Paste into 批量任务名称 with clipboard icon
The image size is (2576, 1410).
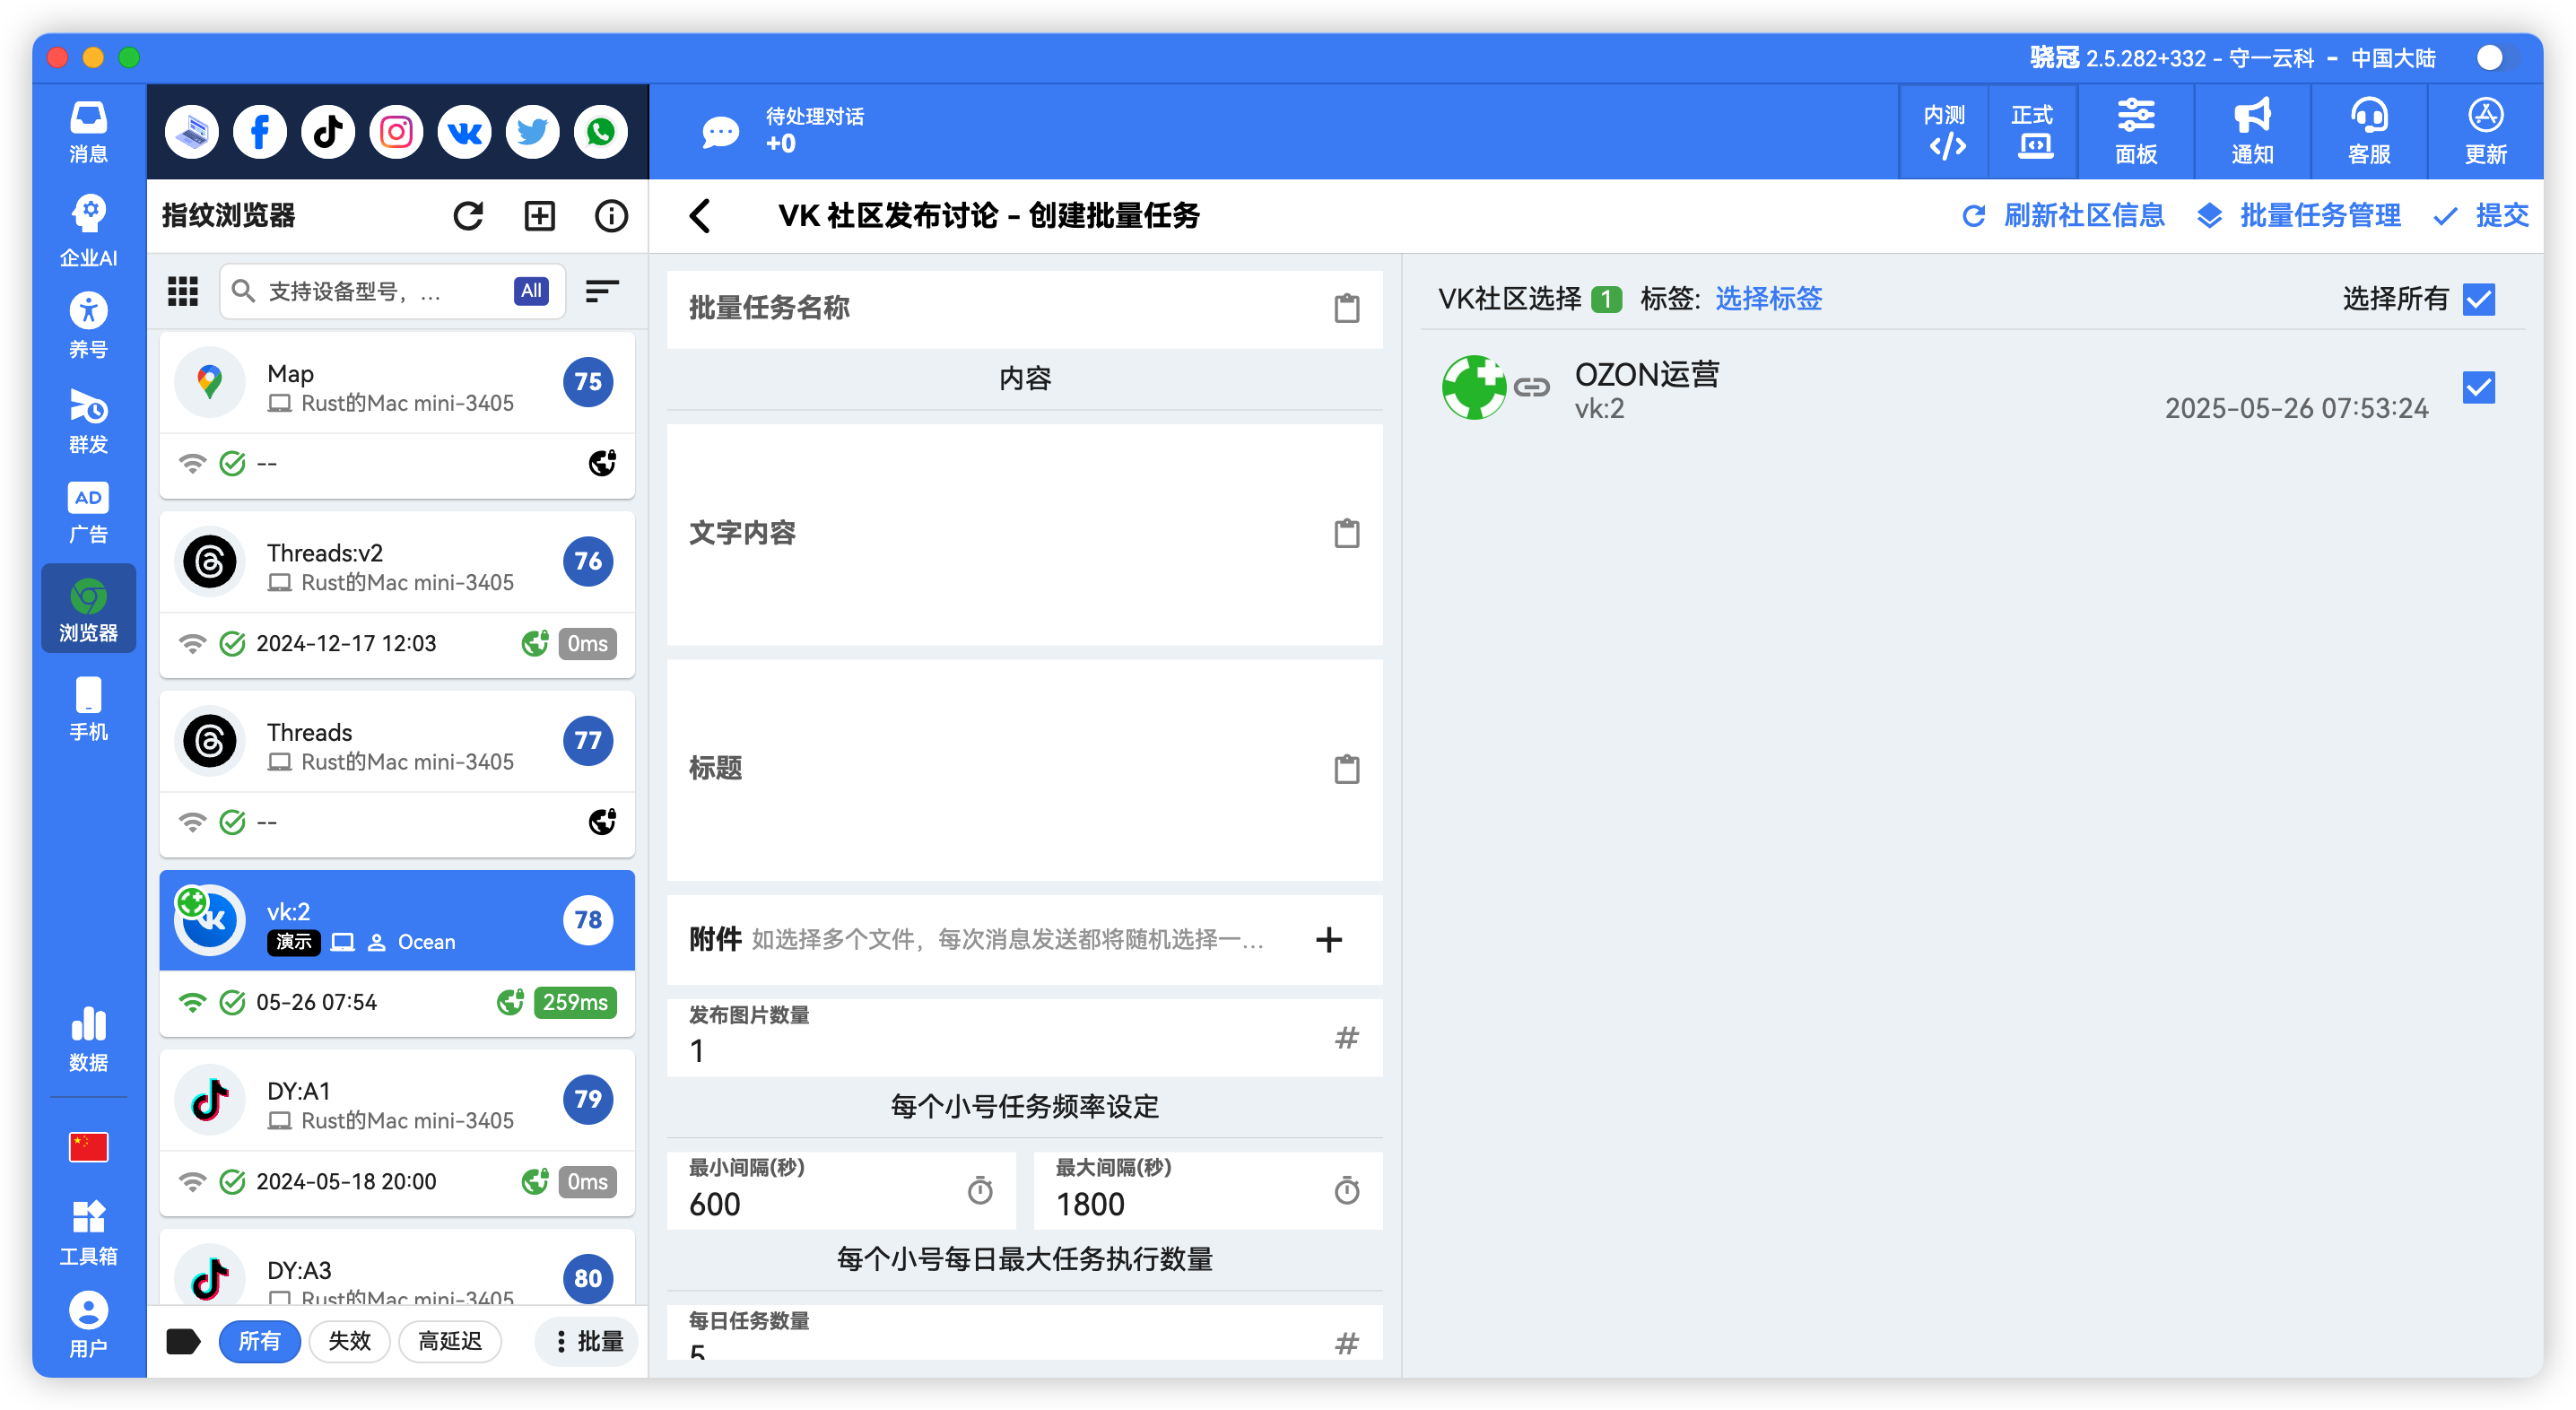(x=1346, y=308)
